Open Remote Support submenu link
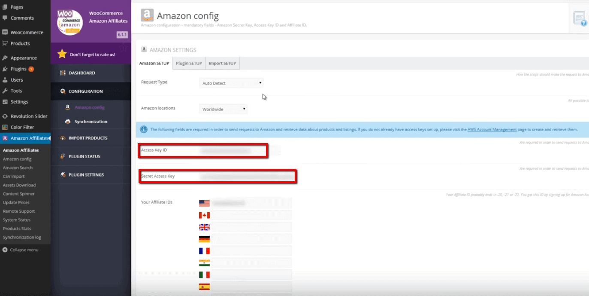 (x=19, y=211)
